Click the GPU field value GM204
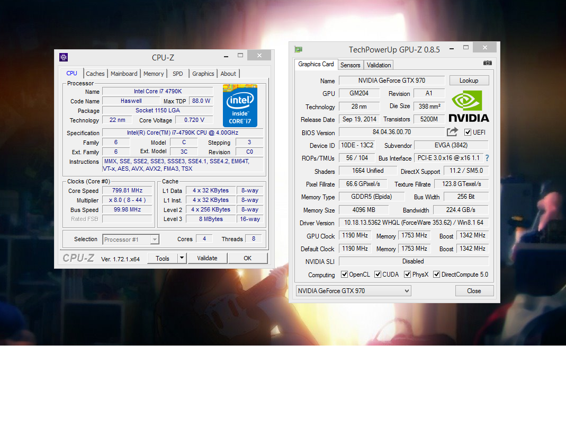The width and height of the screenshot is (566, 424). 359,93
